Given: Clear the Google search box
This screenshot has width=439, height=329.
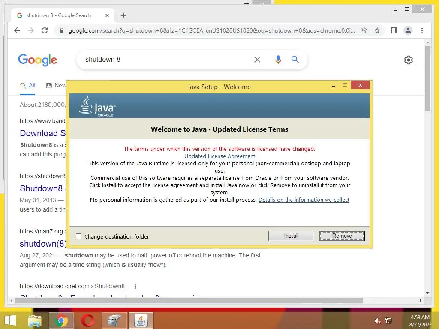Looking at the screenshot, I should (257, 59).
